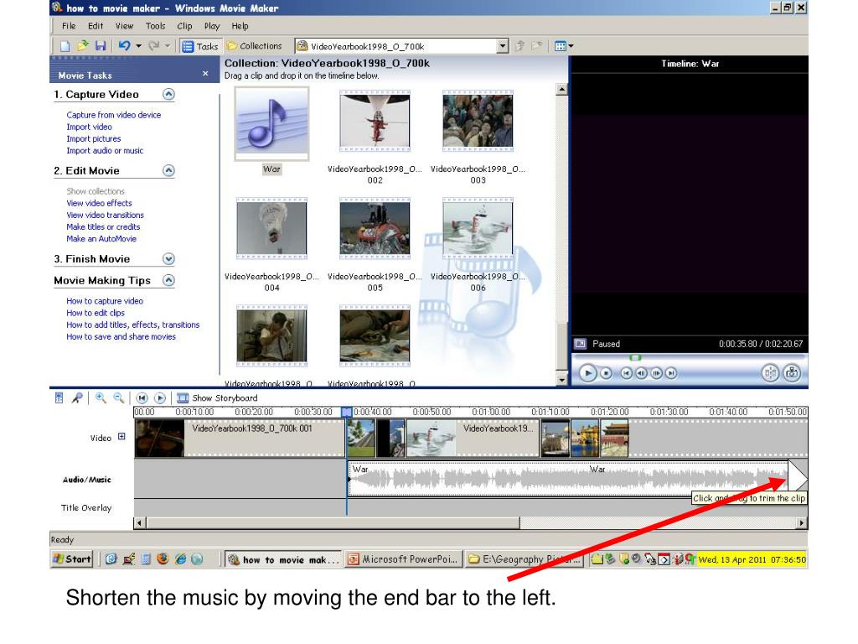Open the Undo history dropdown arrow

coord(138,46)
